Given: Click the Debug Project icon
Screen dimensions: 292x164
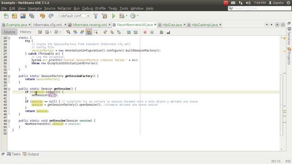Looking at the screenshot, I should [122, 16].
